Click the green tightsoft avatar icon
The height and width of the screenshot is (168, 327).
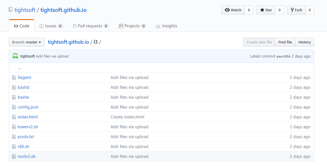click(x=15, y=56)
